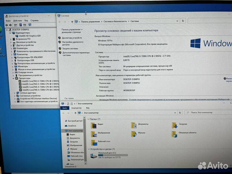The height and width of the screenshot is (174, 232).
Task: Open Диспетчер устройств link in sidebar
Action: coord(72,38)
